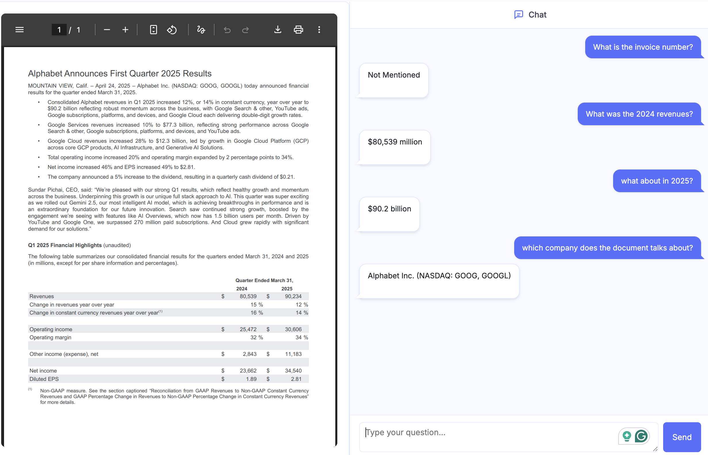This screenshot has width=708, height=455.
Task: Click the page number field
Action: 59,30
